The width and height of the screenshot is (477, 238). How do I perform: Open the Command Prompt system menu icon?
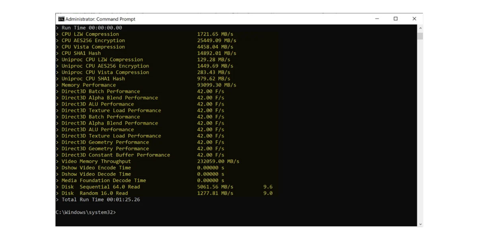point(61,19)
